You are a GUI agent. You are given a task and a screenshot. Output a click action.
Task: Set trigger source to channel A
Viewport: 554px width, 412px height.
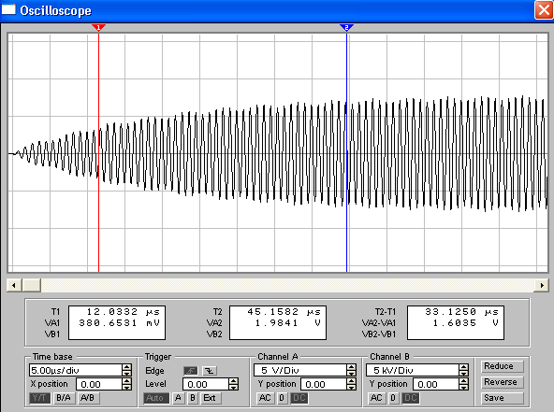point(178,398)
